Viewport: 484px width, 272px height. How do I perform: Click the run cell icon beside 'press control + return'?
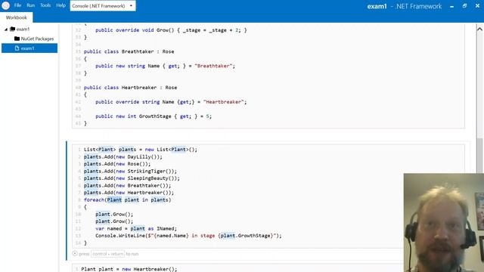click(75, 254)
